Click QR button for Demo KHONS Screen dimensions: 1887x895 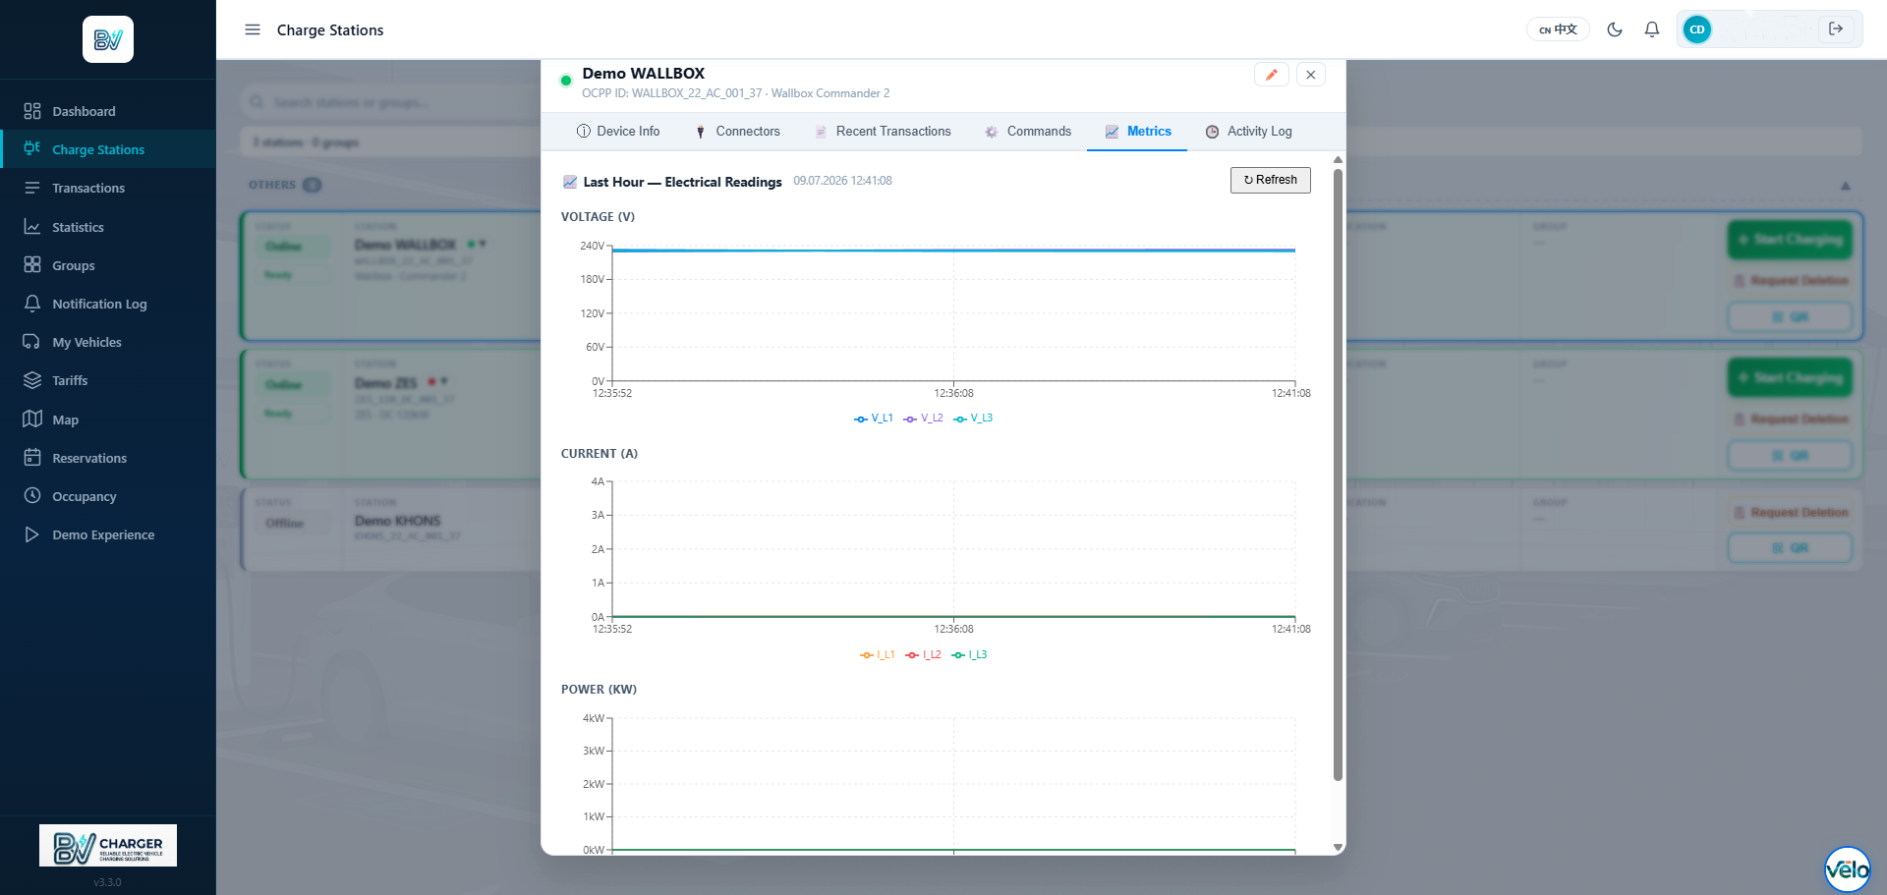pyautogui.click(x=1790, y=548)
